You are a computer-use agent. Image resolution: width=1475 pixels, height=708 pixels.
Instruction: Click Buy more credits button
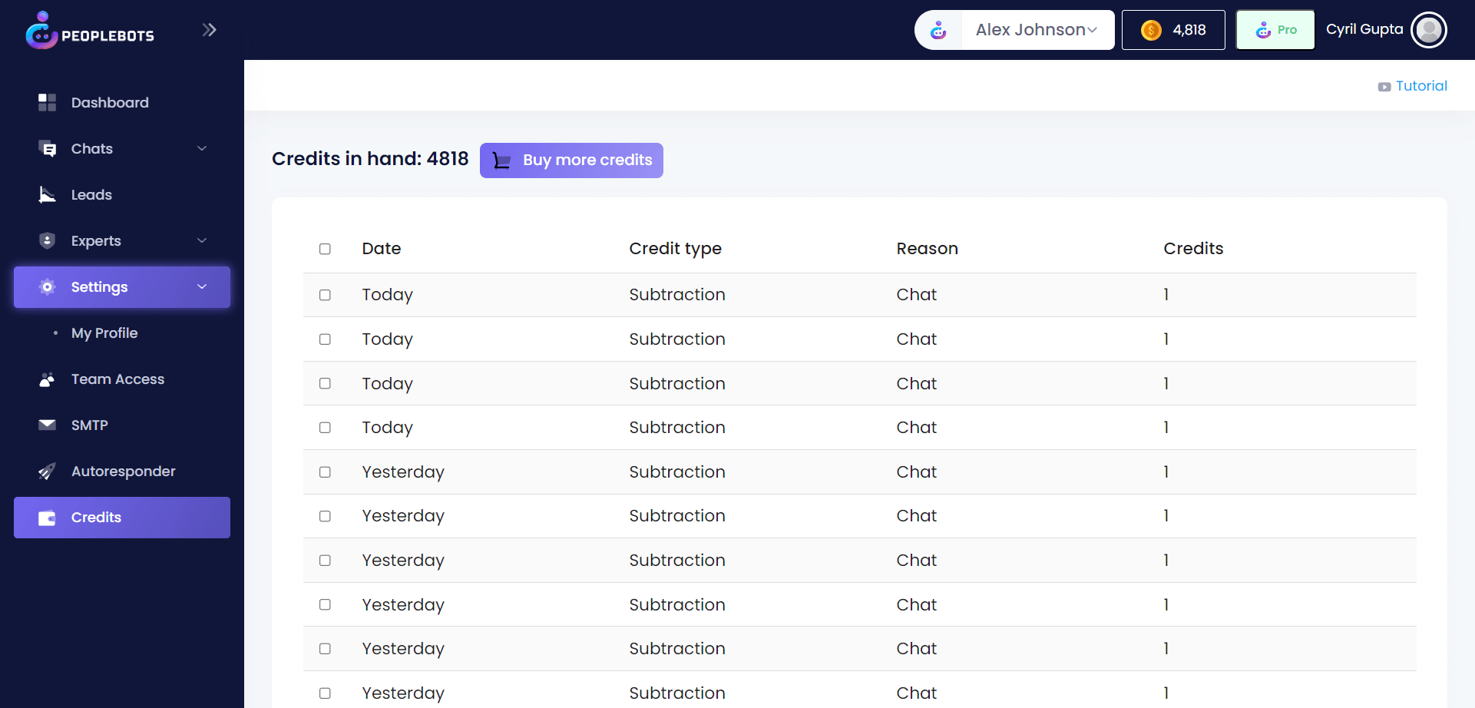click(571, 160)
